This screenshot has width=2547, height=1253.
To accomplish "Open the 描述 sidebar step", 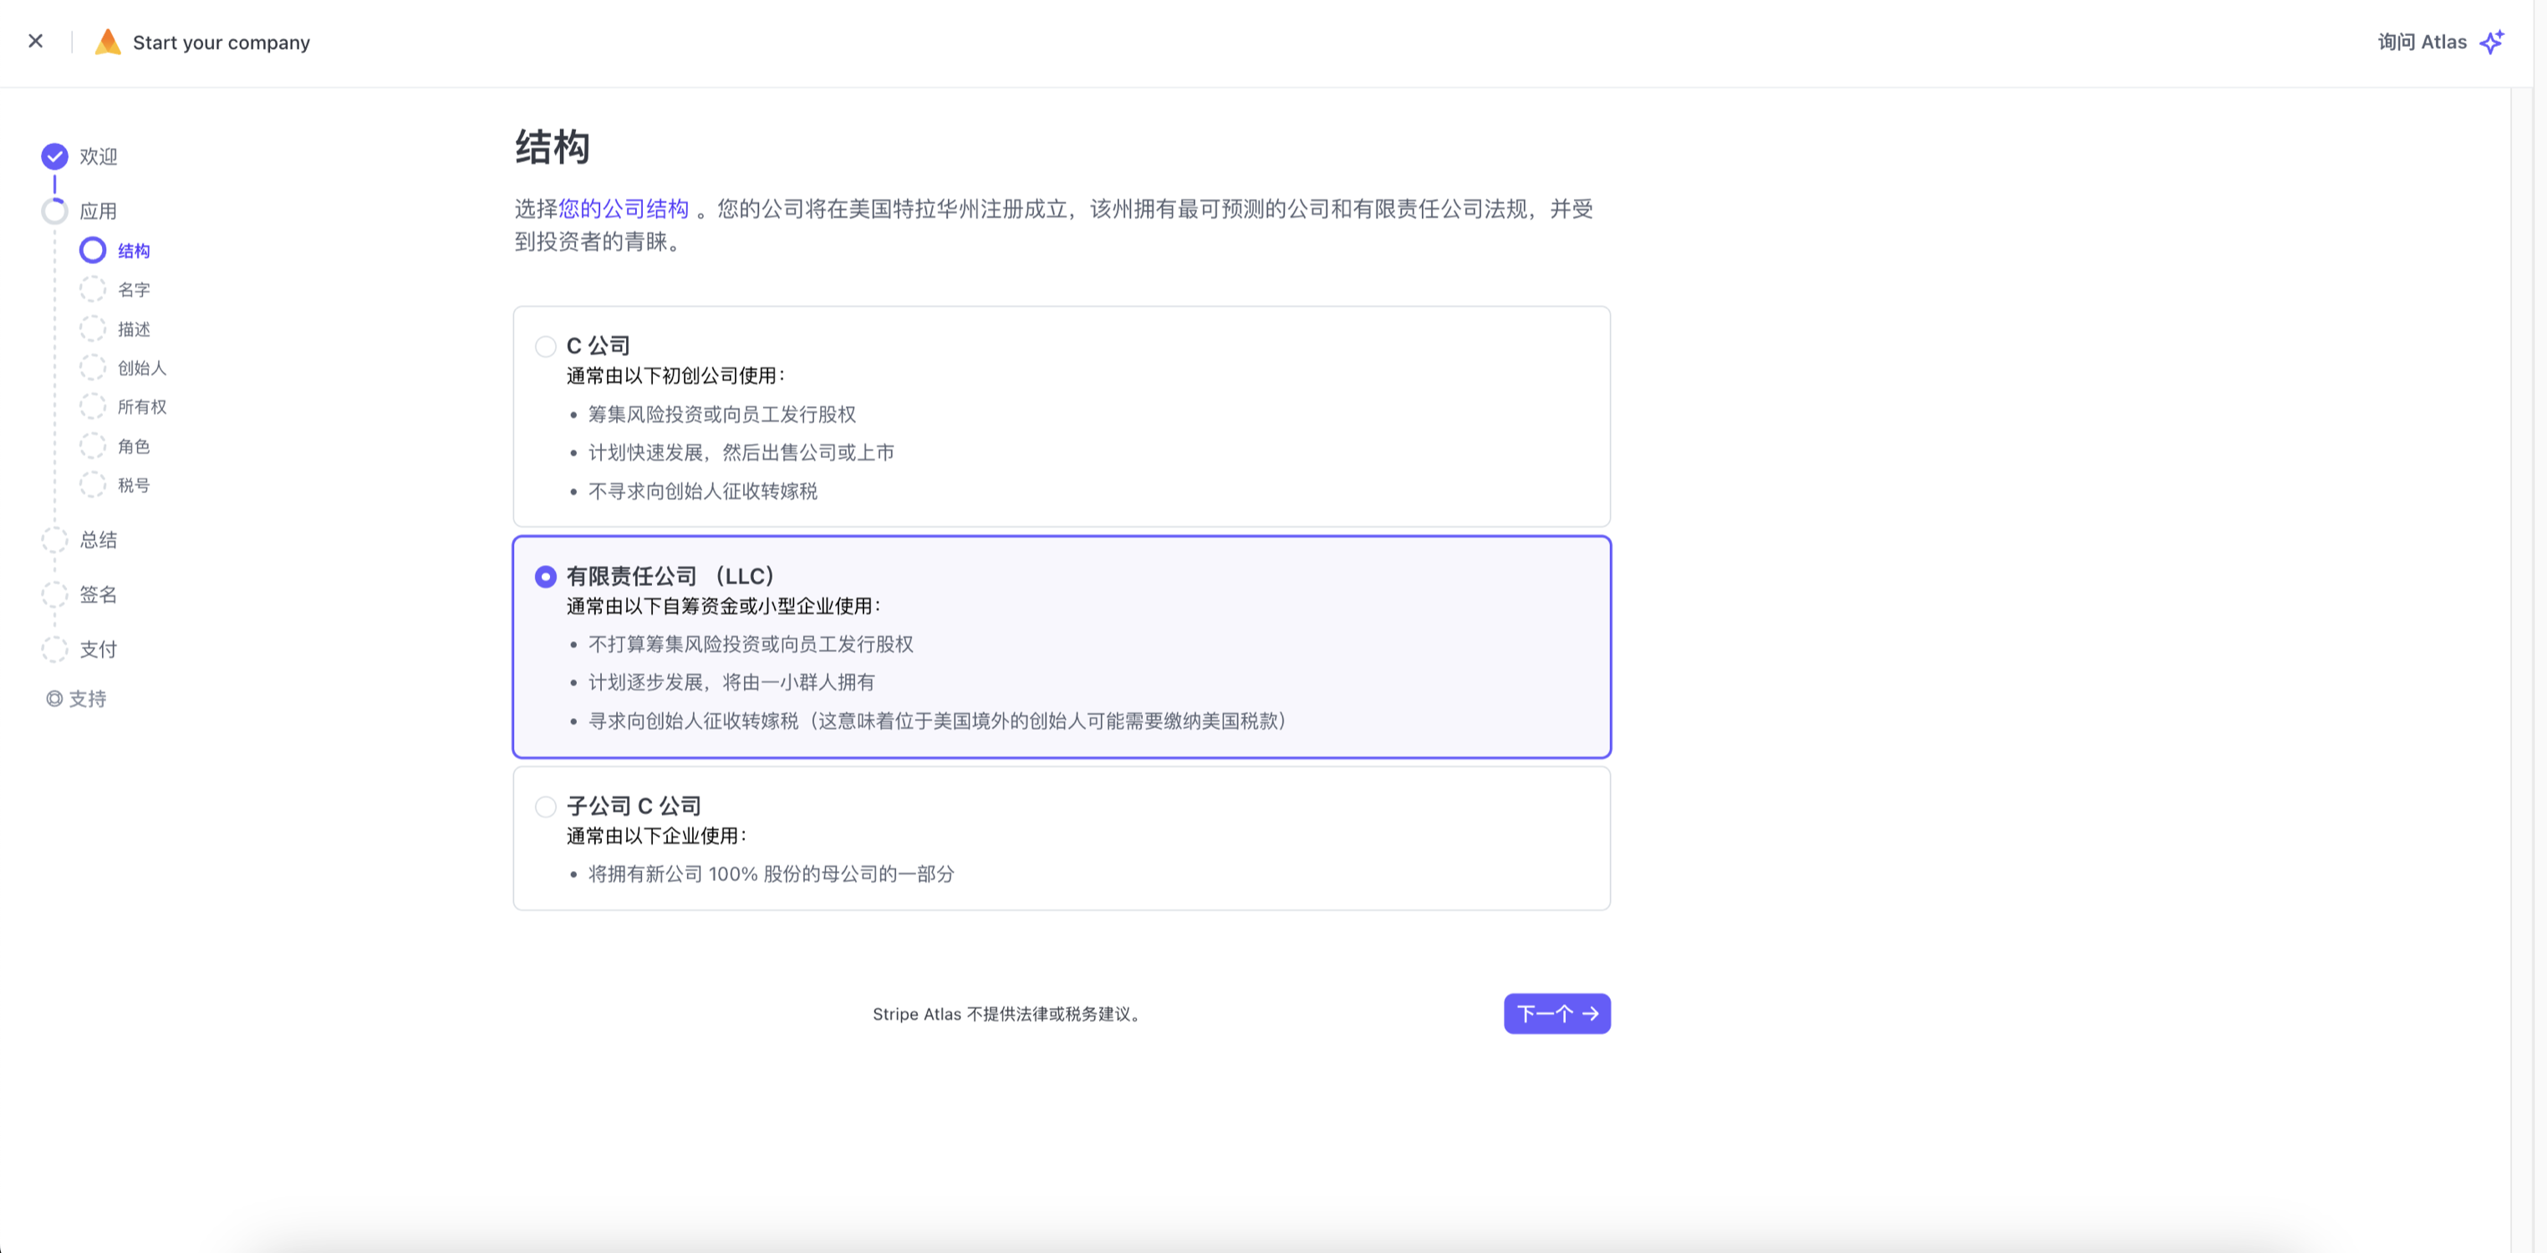I will 134,329.
